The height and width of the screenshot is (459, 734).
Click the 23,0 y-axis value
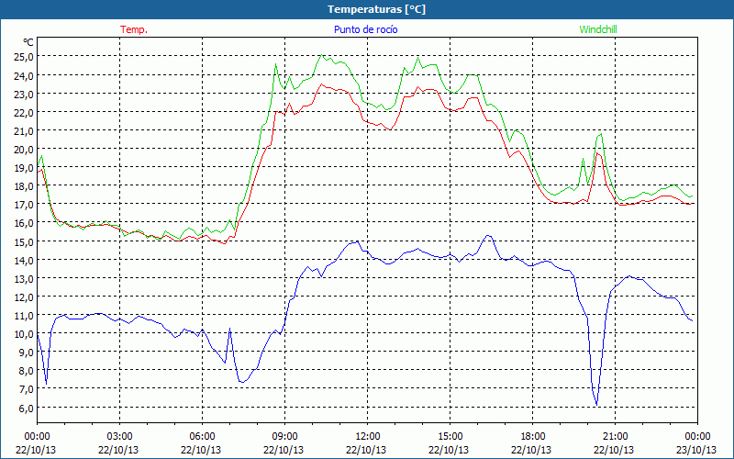click(x=24, y=94)
